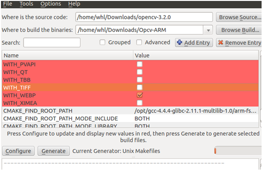Screen dimensions: 263x171
Task: Select the CMAKE_FIND_ROOT_PATH entry name
Action: (38, 111)
